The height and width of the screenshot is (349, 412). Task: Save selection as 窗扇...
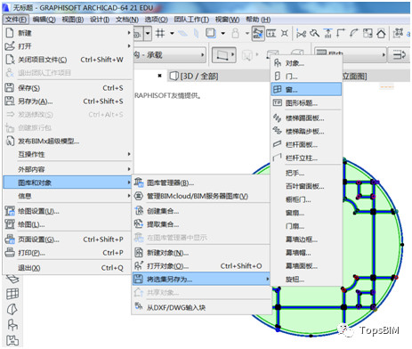click(306, 213)
